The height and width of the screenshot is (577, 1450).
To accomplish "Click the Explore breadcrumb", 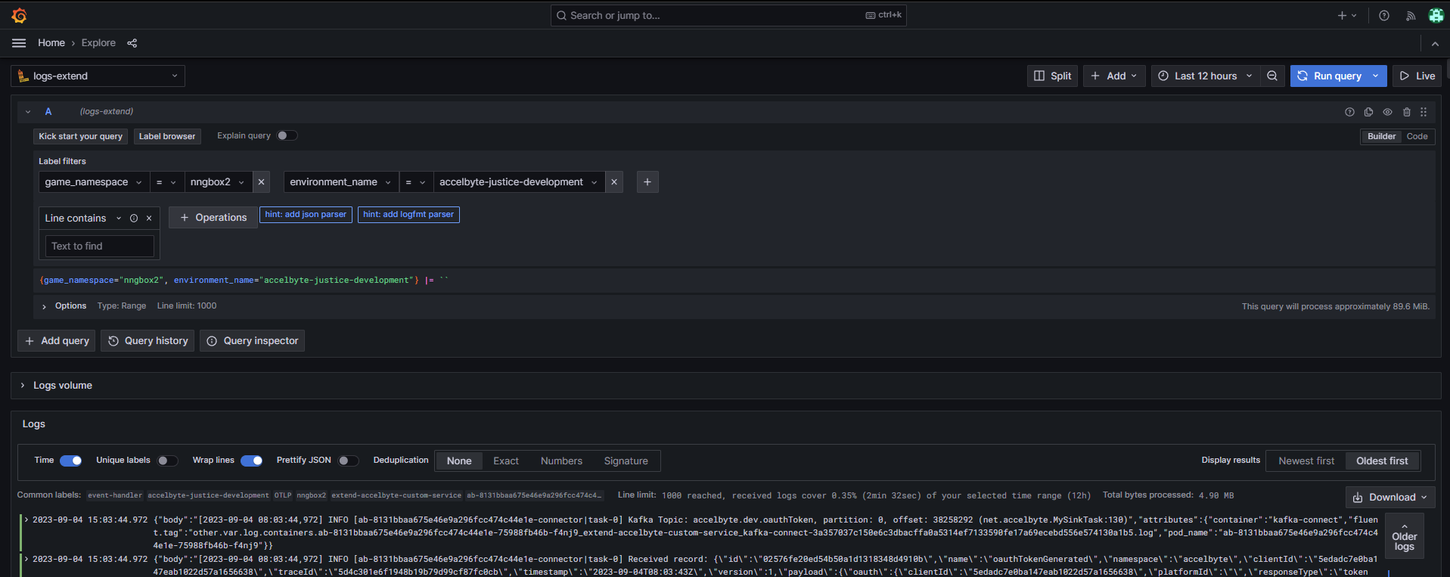I will 98,43.
